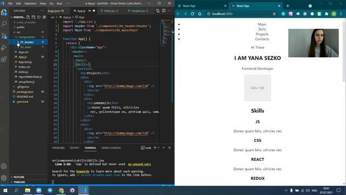Open the Selection menu

pyautogui.click(x=30, y=4)
